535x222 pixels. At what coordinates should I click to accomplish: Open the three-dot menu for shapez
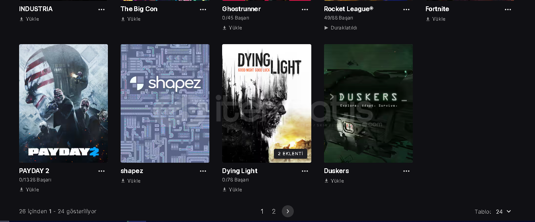[x=203, y=171]
